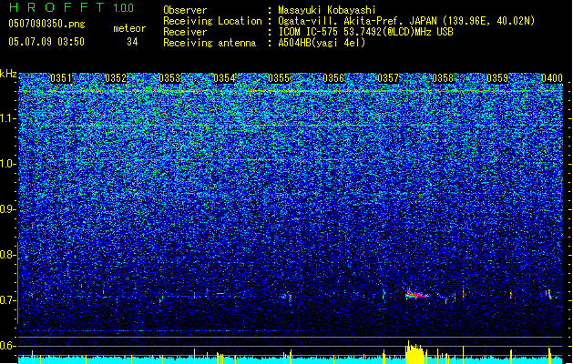Viewport: 573px width, 364px height.
Task: Click the 0356 time marker
Action: click(333, 78)
